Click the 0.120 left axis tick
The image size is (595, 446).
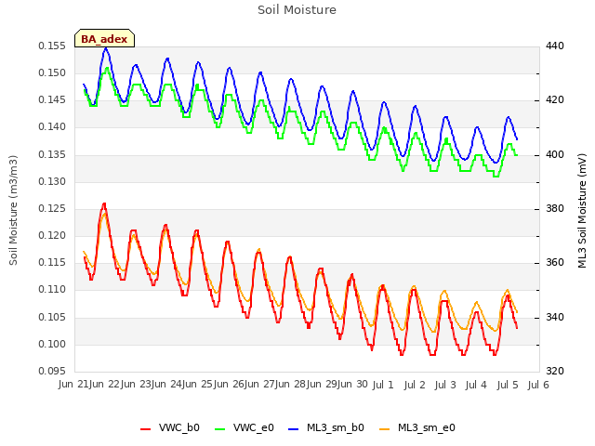(x=52, y=235)
